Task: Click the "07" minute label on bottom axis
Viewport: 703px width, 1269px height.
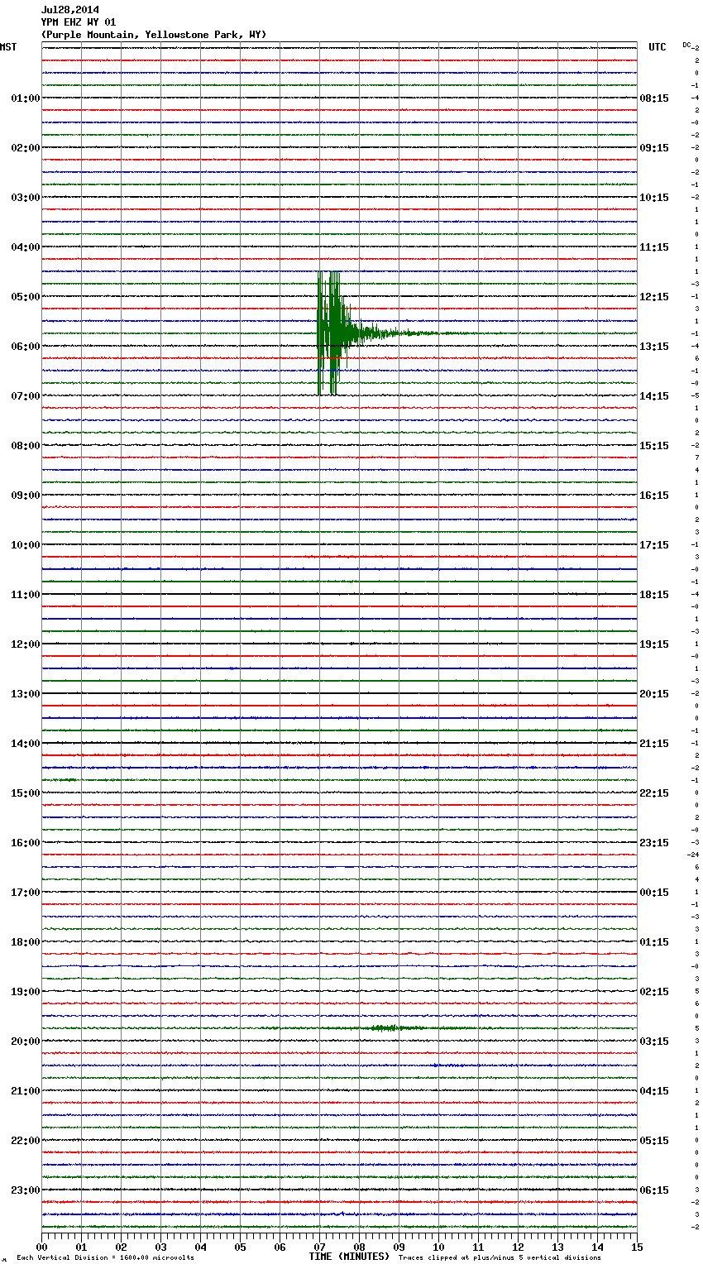Action: 319,1247
